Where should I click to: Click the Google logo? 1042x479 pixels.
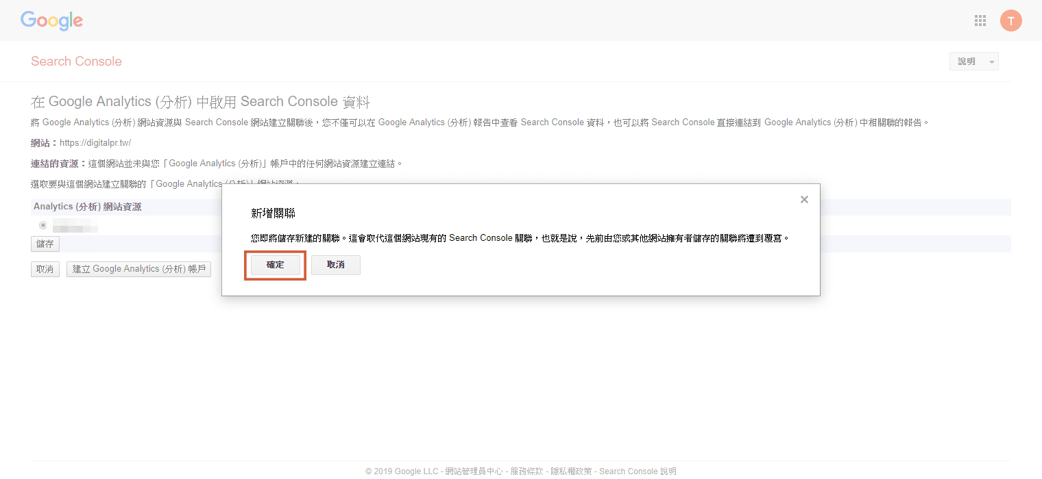pos(51,21)
